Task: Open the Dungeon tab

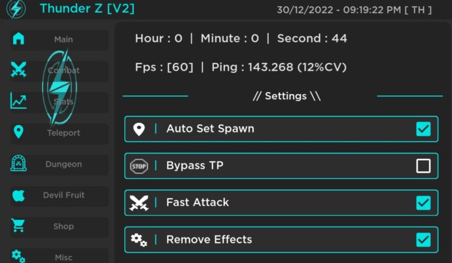Action: click(x=64, y=164)
